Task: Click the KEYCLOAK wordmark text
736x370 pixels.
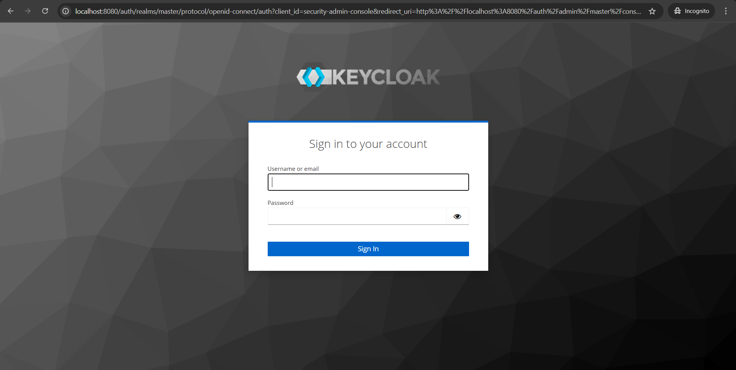Action: (385, 77)
